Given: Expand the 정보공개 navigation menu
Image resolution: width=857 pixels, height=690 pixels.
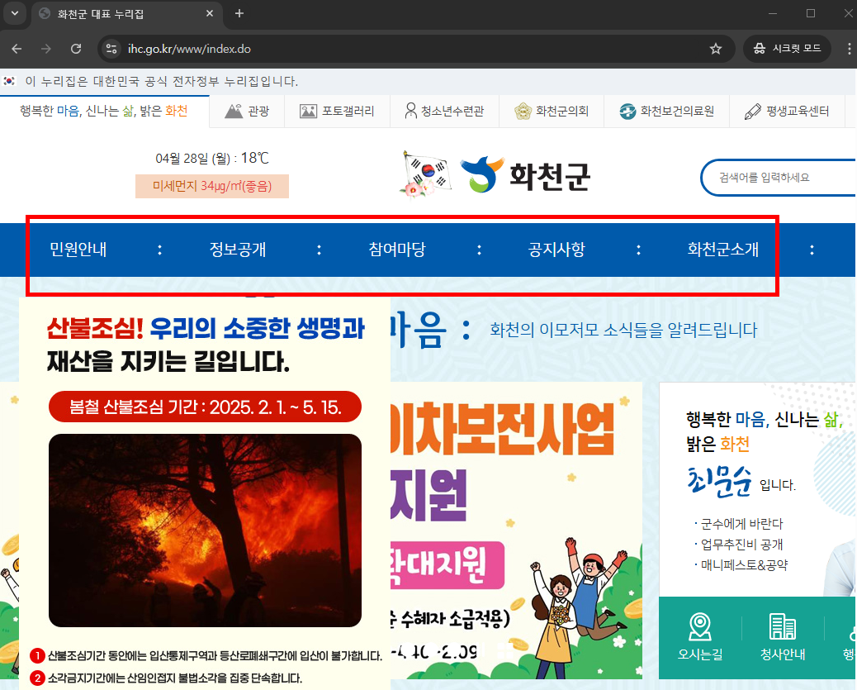Looking at the screenshot, I should click(x=239, y=249).
